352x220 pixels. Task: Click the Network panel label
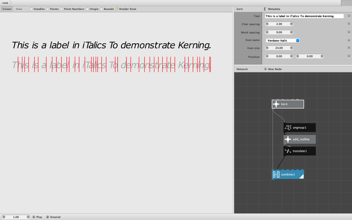pos(242,69)
